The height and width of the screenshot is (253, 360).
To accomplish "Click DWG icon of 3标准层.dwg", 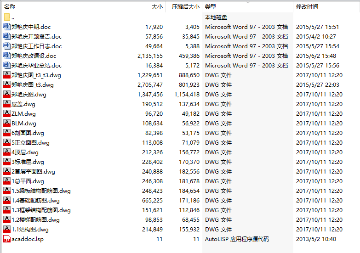I will [7, 162].
